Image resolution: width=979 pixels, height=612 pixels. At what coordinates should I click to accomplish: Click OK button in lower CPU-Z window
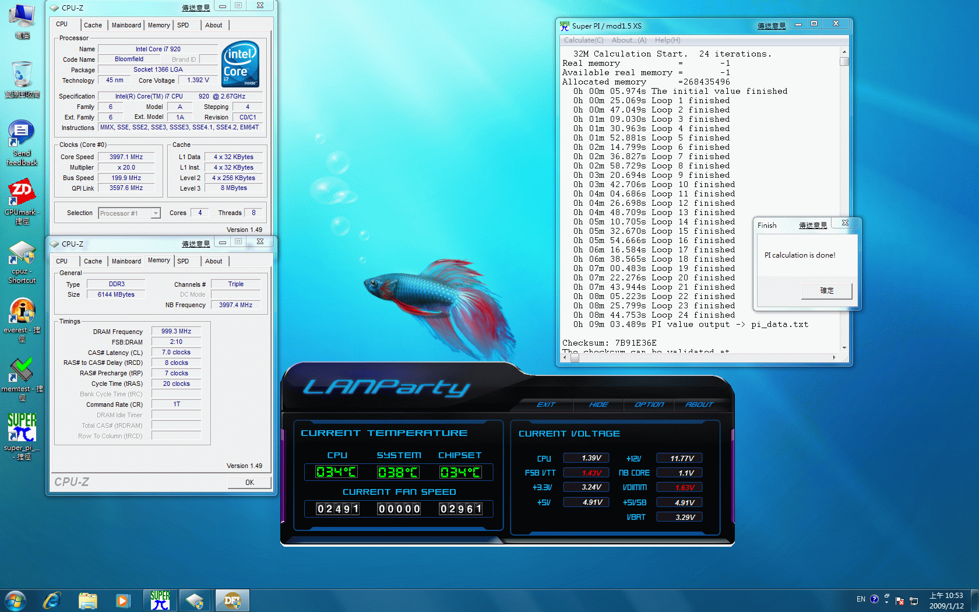pyautogui.click(x=249, y=482)
